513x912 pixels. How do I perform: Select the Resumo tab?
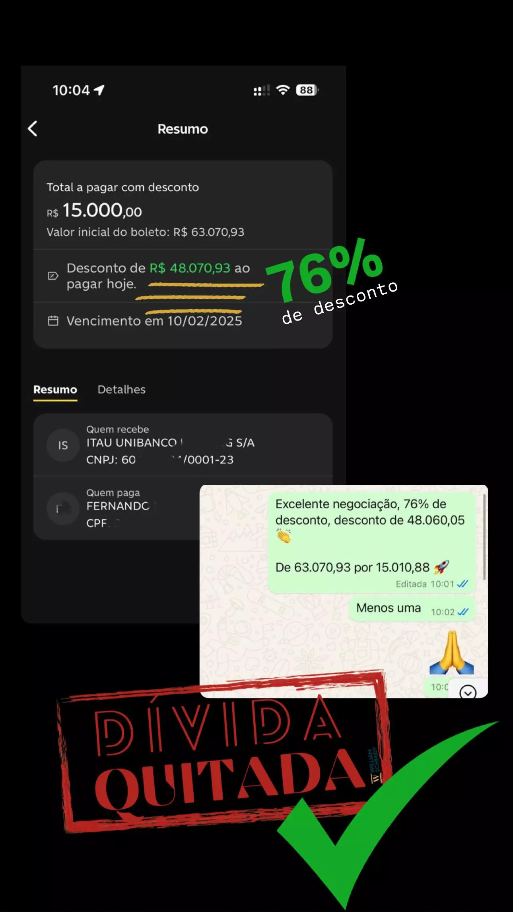55,390
